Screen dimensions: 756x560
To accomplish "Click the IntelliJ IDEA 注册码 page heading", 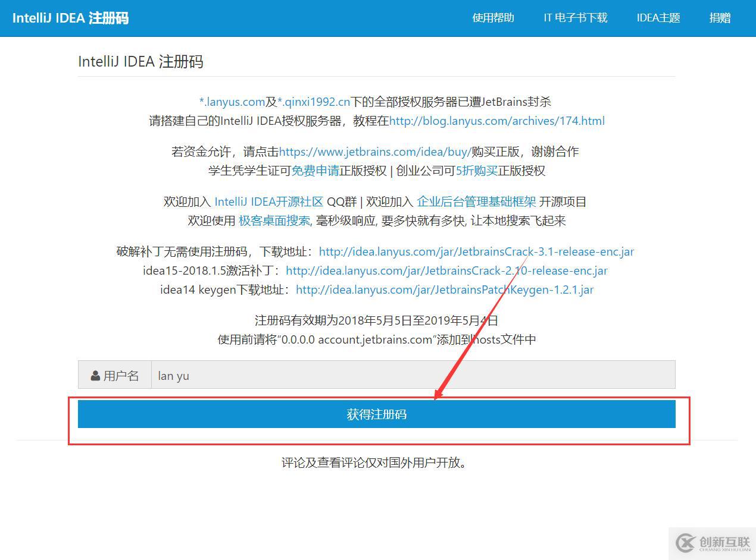I will pyautogui.click(x=140, y=62).
